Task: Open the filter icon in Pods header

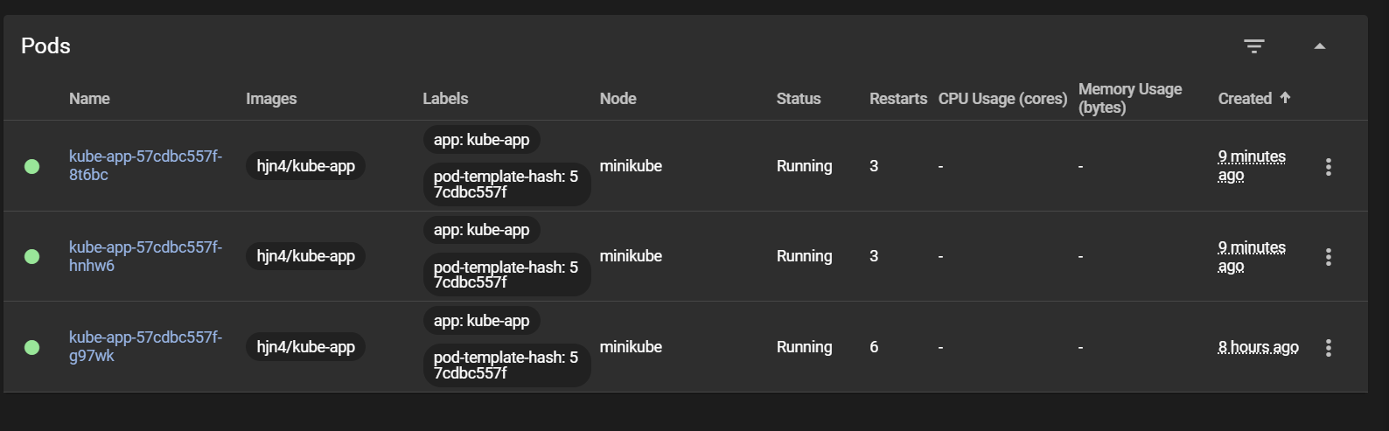Action: [x=1253, y=46]
